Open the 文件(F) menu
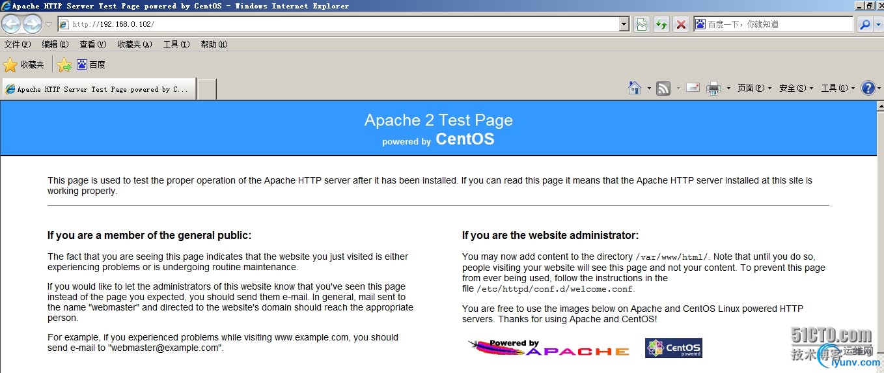Viewport: 884px width, 373px height. [18, 44]
